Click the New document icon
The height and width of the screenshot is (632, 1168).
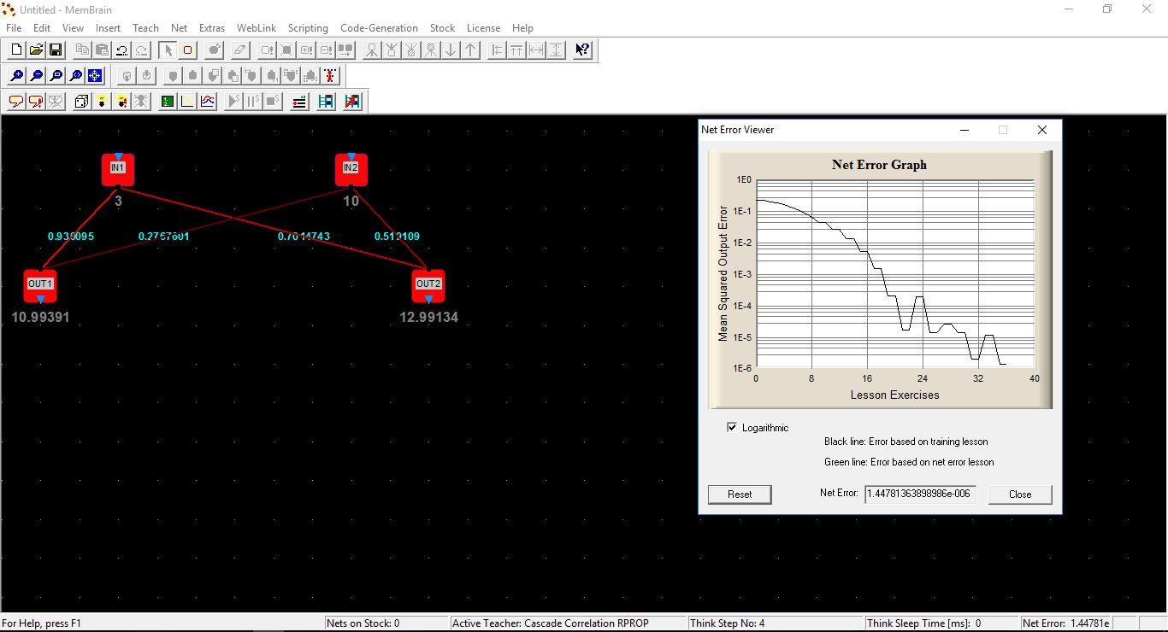click(x=16, y=50)
